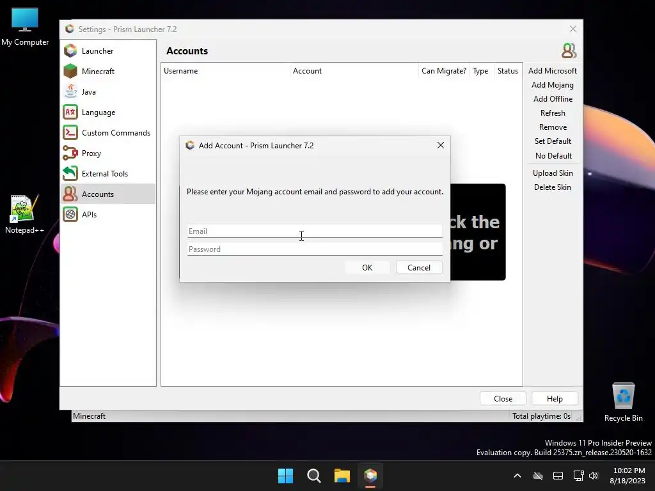Viewport: 655px width, 491px height.
Task: Select the Custom Commands label
Action: pyautogui.click(x=116, y=133)
